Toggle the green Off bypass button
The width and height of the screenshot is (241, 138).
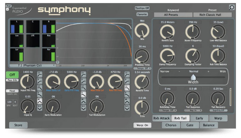click(12, 75)
